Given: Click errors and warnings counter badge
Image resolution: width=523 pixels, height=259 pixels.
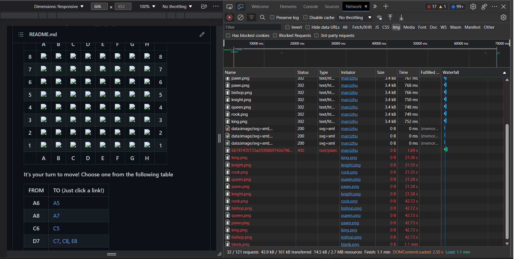Looking at the screenshot, I should 436,7.
